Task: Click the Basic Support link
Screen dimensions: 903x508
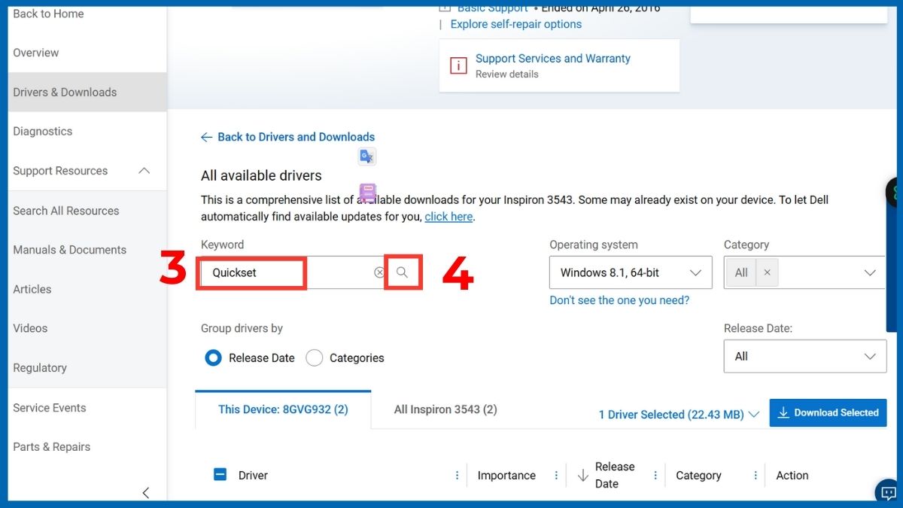Action: point(493,8)
